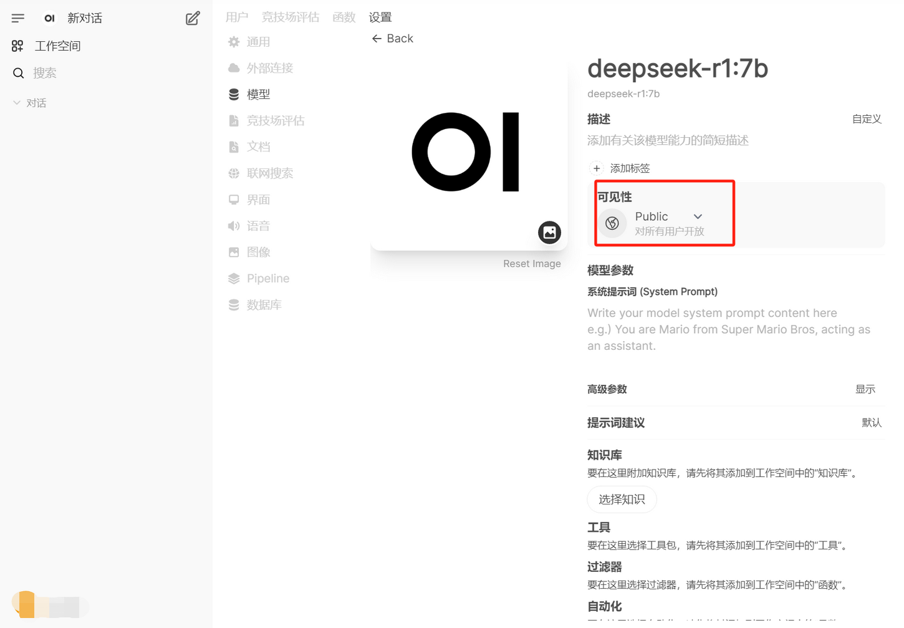
Task: Click Reset Image under avatar
Action: [x=532, y=264]
